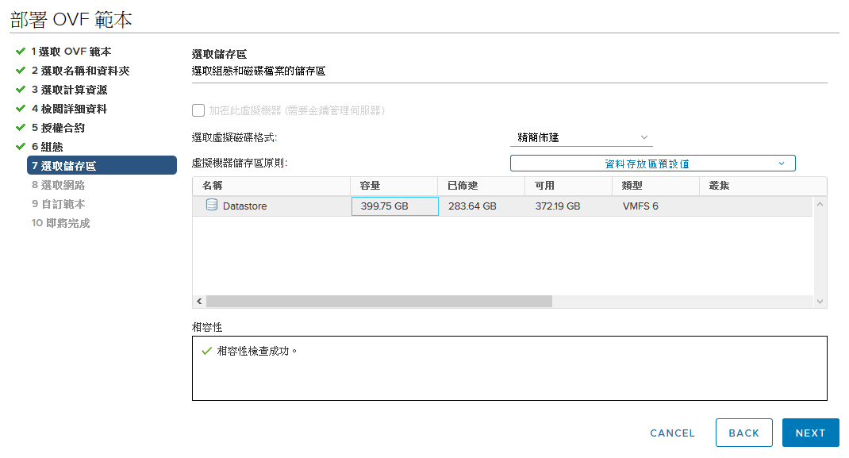Click green checkmark beside step 1 選取 OVF 範本
The image size is (849, 458).
pos(21,52)
